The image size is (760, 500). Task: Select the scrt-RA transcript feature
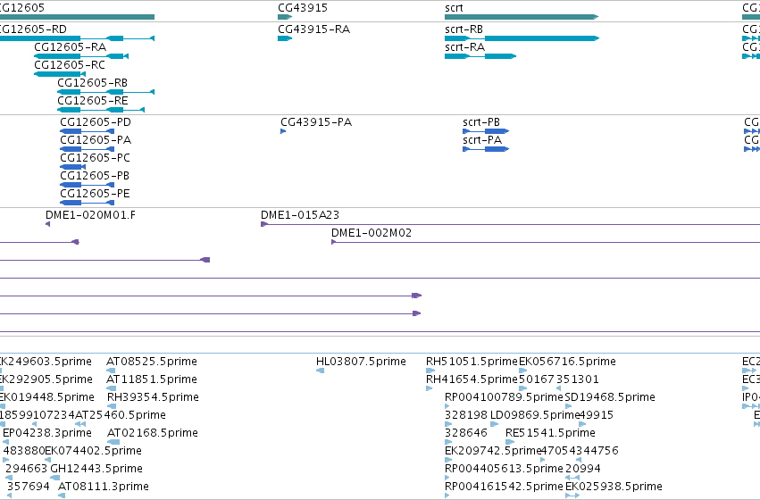(x=480, y=56)
